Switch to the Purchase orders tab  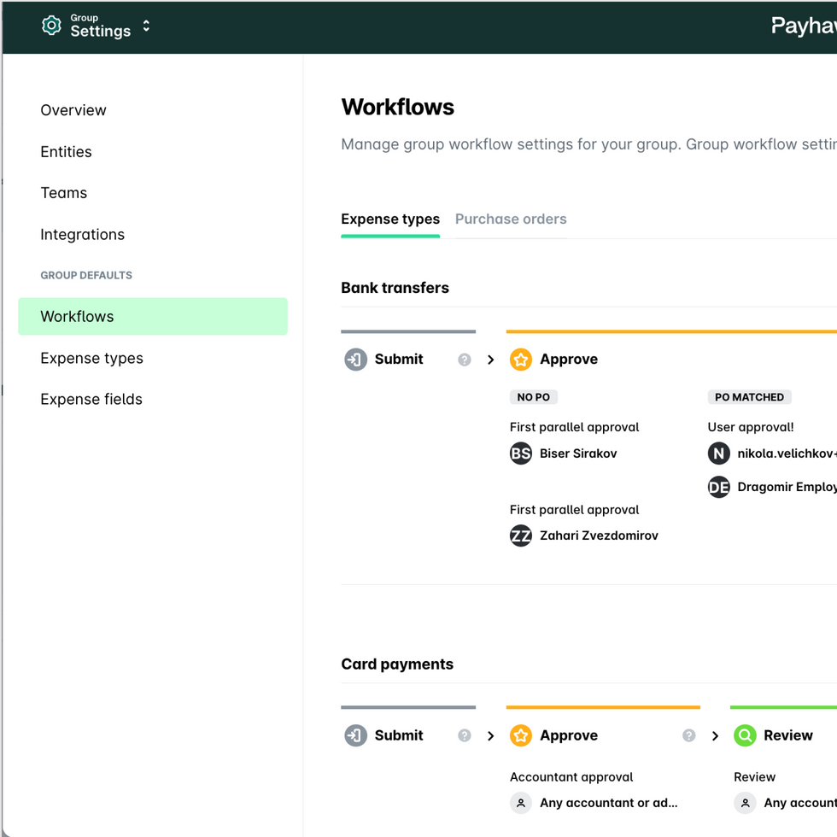click(511, 219)
